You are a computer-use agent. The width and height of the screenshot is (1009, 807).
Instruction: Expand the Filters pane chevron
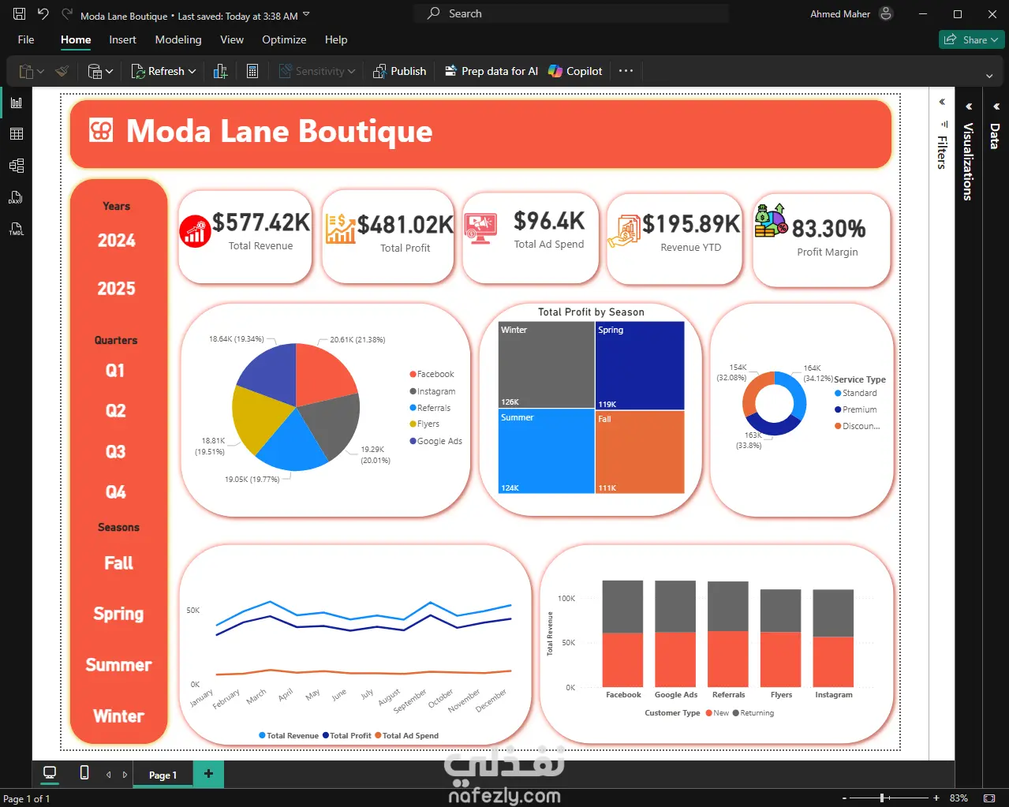(x=942, y=102)
